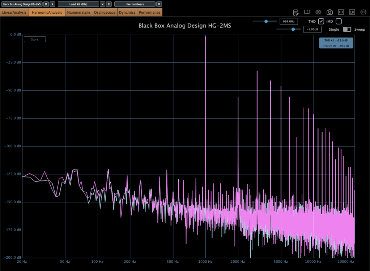
Task: Switch to the Hammerstein tab
Action: pos(78,12)
